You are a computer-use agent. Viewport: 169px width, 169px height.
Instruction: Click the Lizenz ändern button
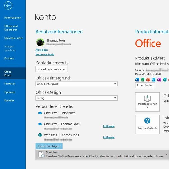click(145, 85)
